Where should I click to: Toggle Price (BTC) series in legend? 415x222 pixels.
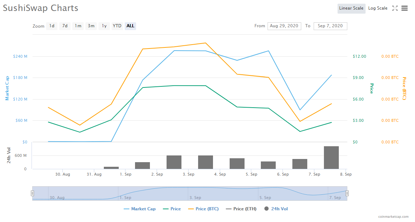[x=203, y=209]
